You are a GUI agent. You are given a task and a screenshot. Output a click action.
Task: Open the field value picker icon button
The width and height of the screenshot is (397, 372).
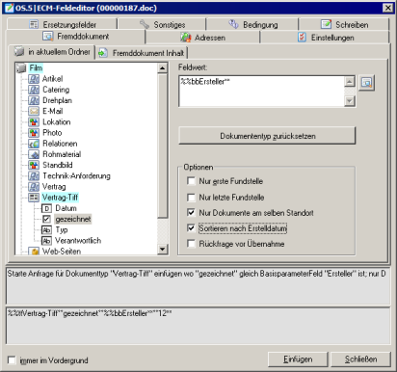click(x=366, y=83)
